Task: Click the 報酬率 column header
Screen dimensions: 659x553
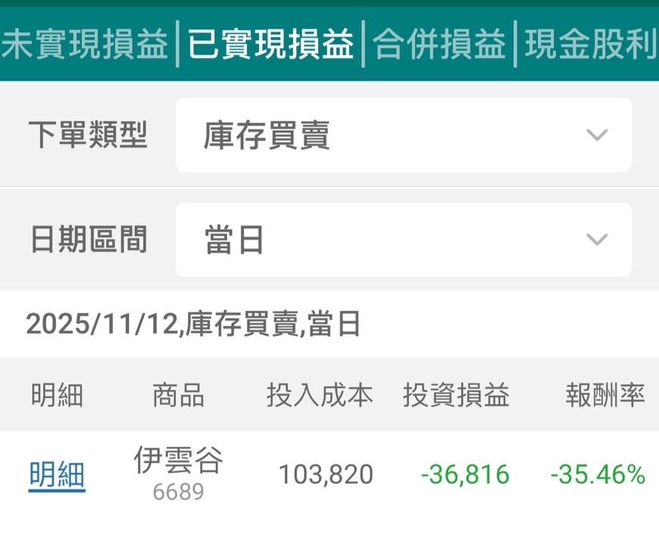Action: [x=605, y=395]
